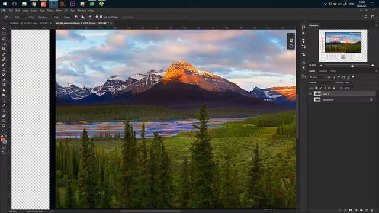
Task: Select the History Brush tool
Action: pos(4,75)
